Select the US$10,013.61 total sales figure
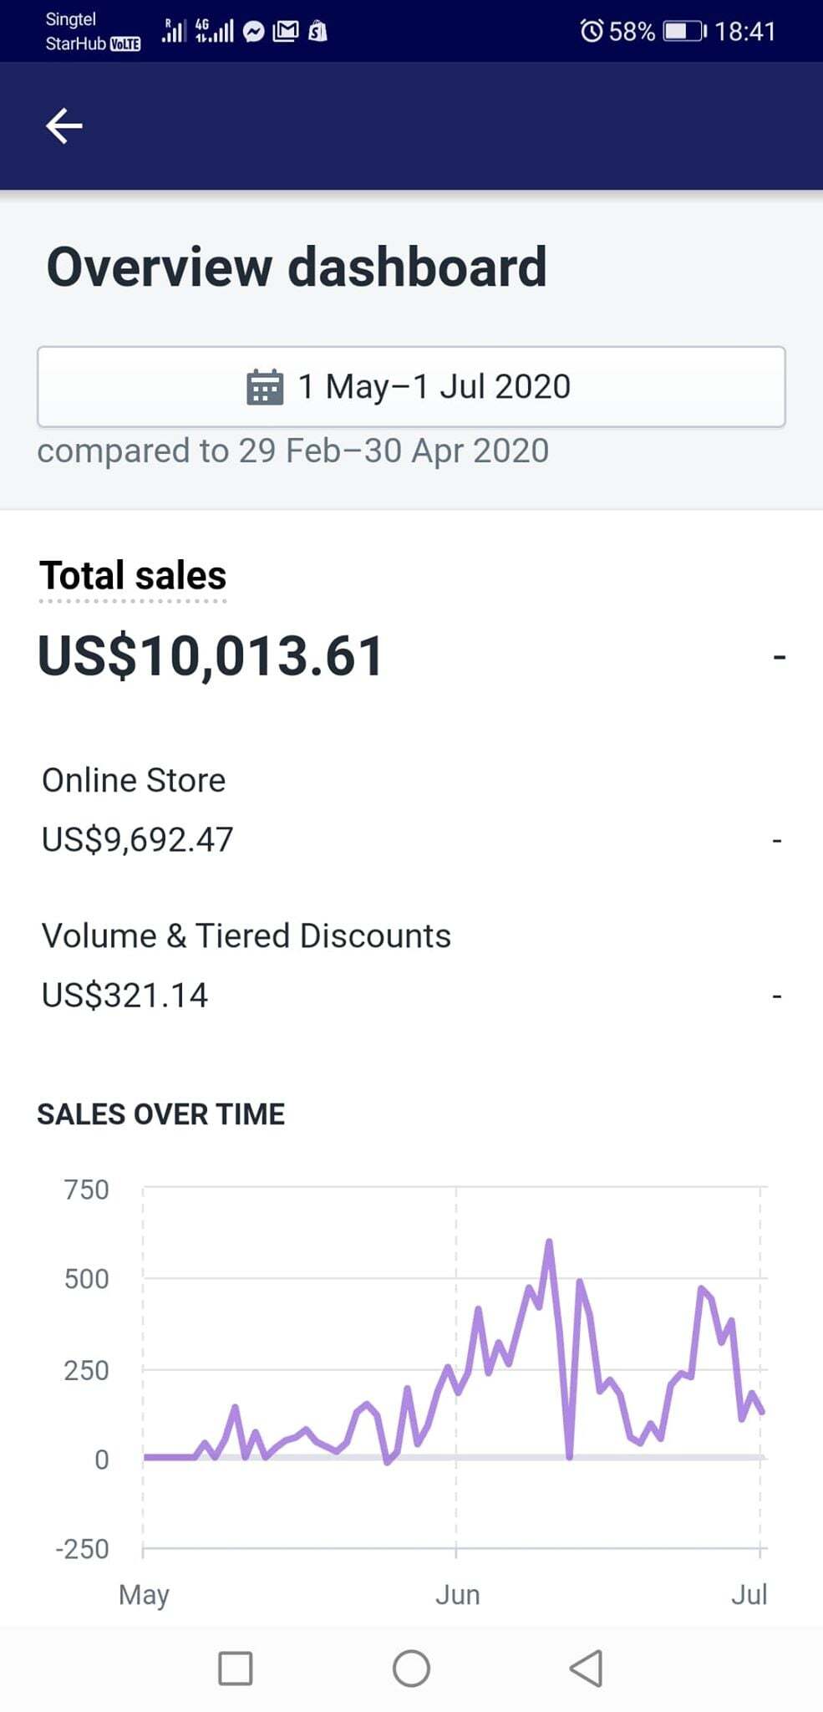Screen dimensions: 823x1712 (x=211, y=655)
